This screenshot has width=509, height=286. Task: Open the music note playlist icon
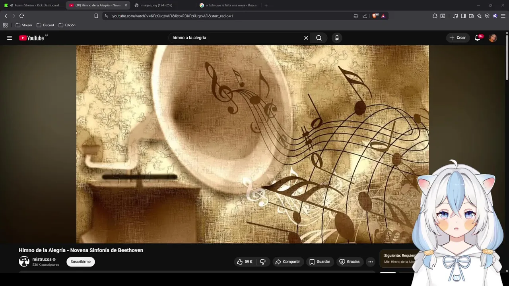456,16
